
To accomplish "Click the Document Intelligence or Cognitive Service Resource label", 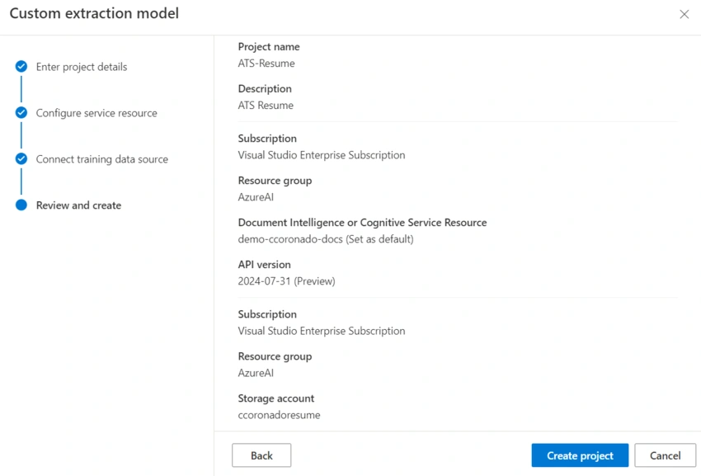I will (x=362, y=223).
